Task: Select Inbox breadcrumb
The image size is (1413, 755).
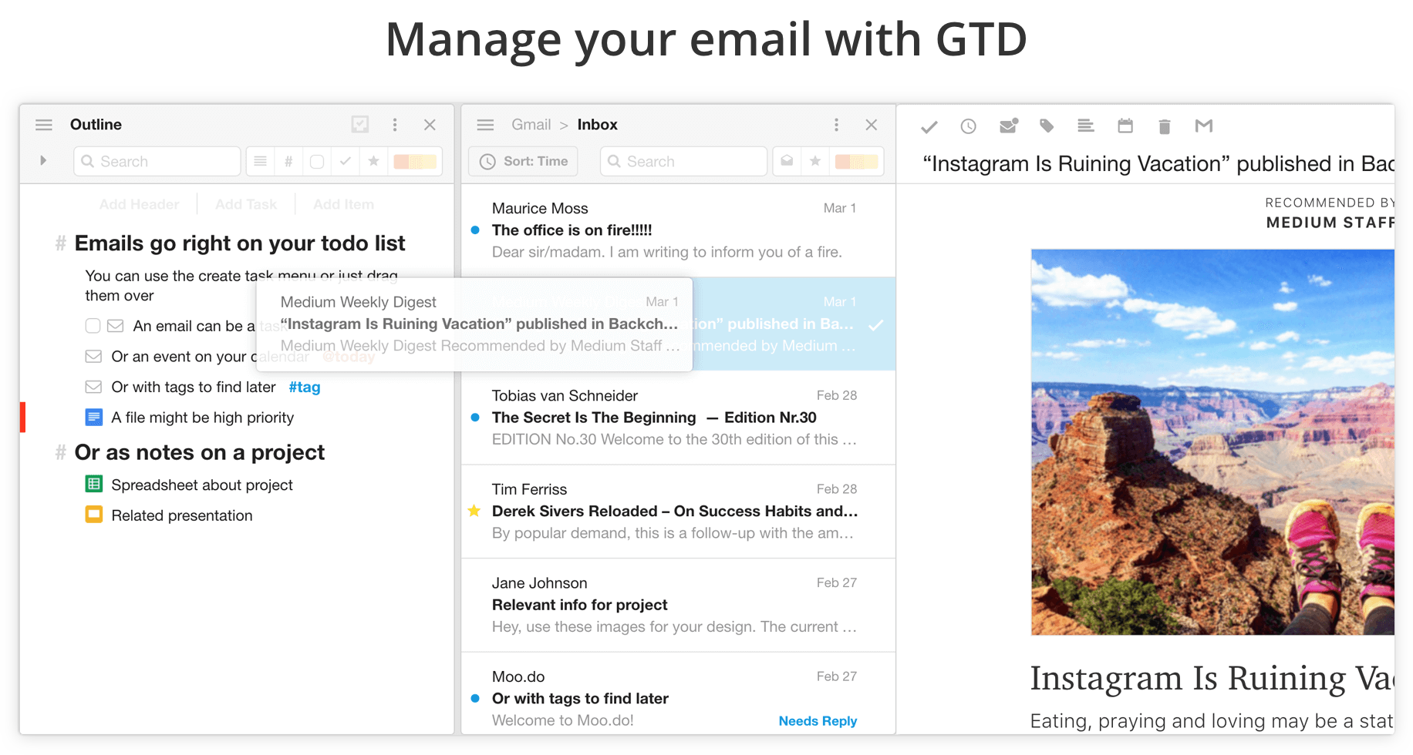Action: [x=598, y=125]
